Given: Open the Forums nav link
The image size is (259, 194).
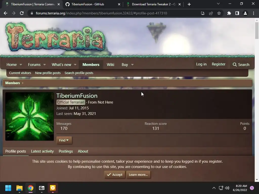Looking at the screenshot, I should [34, 65].
